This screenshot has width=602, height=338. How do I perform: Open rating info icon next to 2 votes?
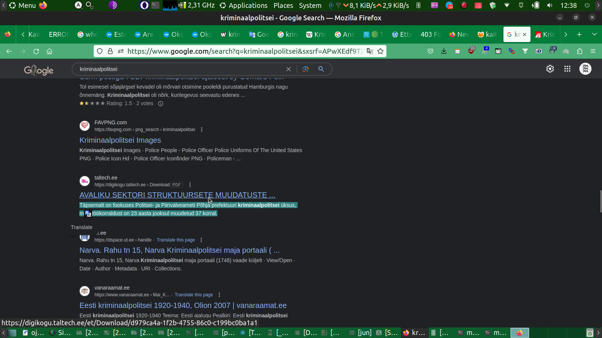tap(161, 104)
